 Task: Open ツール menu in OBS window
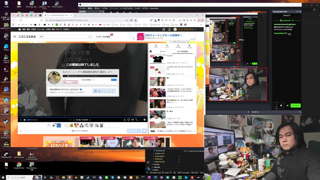point(137,8)
